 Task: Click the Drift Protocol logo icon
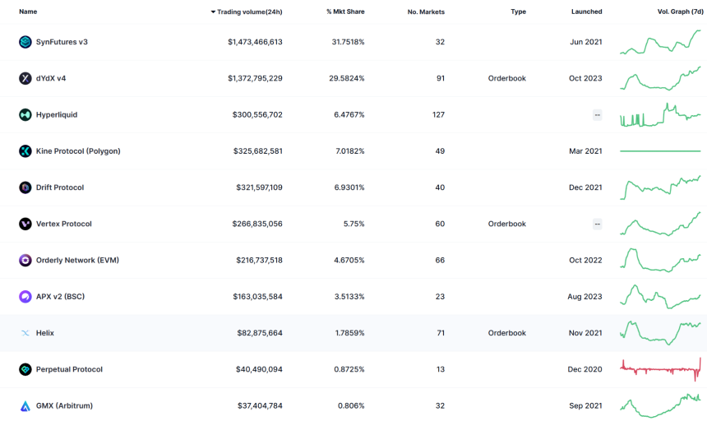coord(25,187)
